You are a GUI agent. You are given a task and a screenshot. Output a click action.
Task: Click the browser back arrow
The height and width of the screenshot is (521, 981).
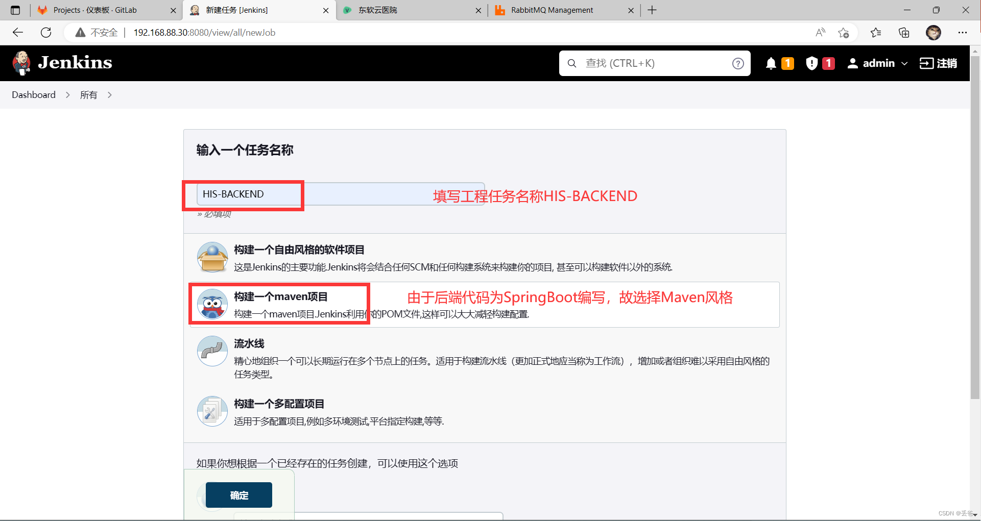pos(18,33)
